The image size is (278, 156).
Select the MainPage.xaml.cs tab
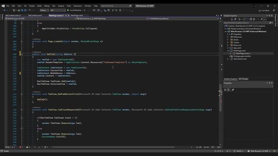[56, 16]
